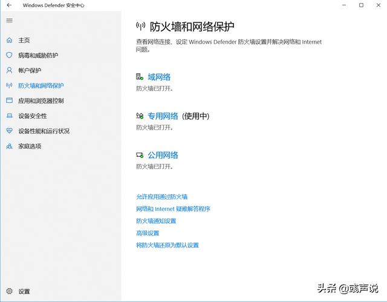Click the shield icon for 病毒和威胁防护

(x=10, y=55)
